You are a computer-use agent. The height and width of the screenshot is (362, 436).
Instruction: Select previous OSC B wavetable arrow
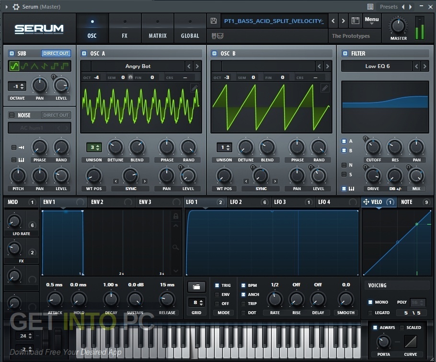click(x=319, y=66)
